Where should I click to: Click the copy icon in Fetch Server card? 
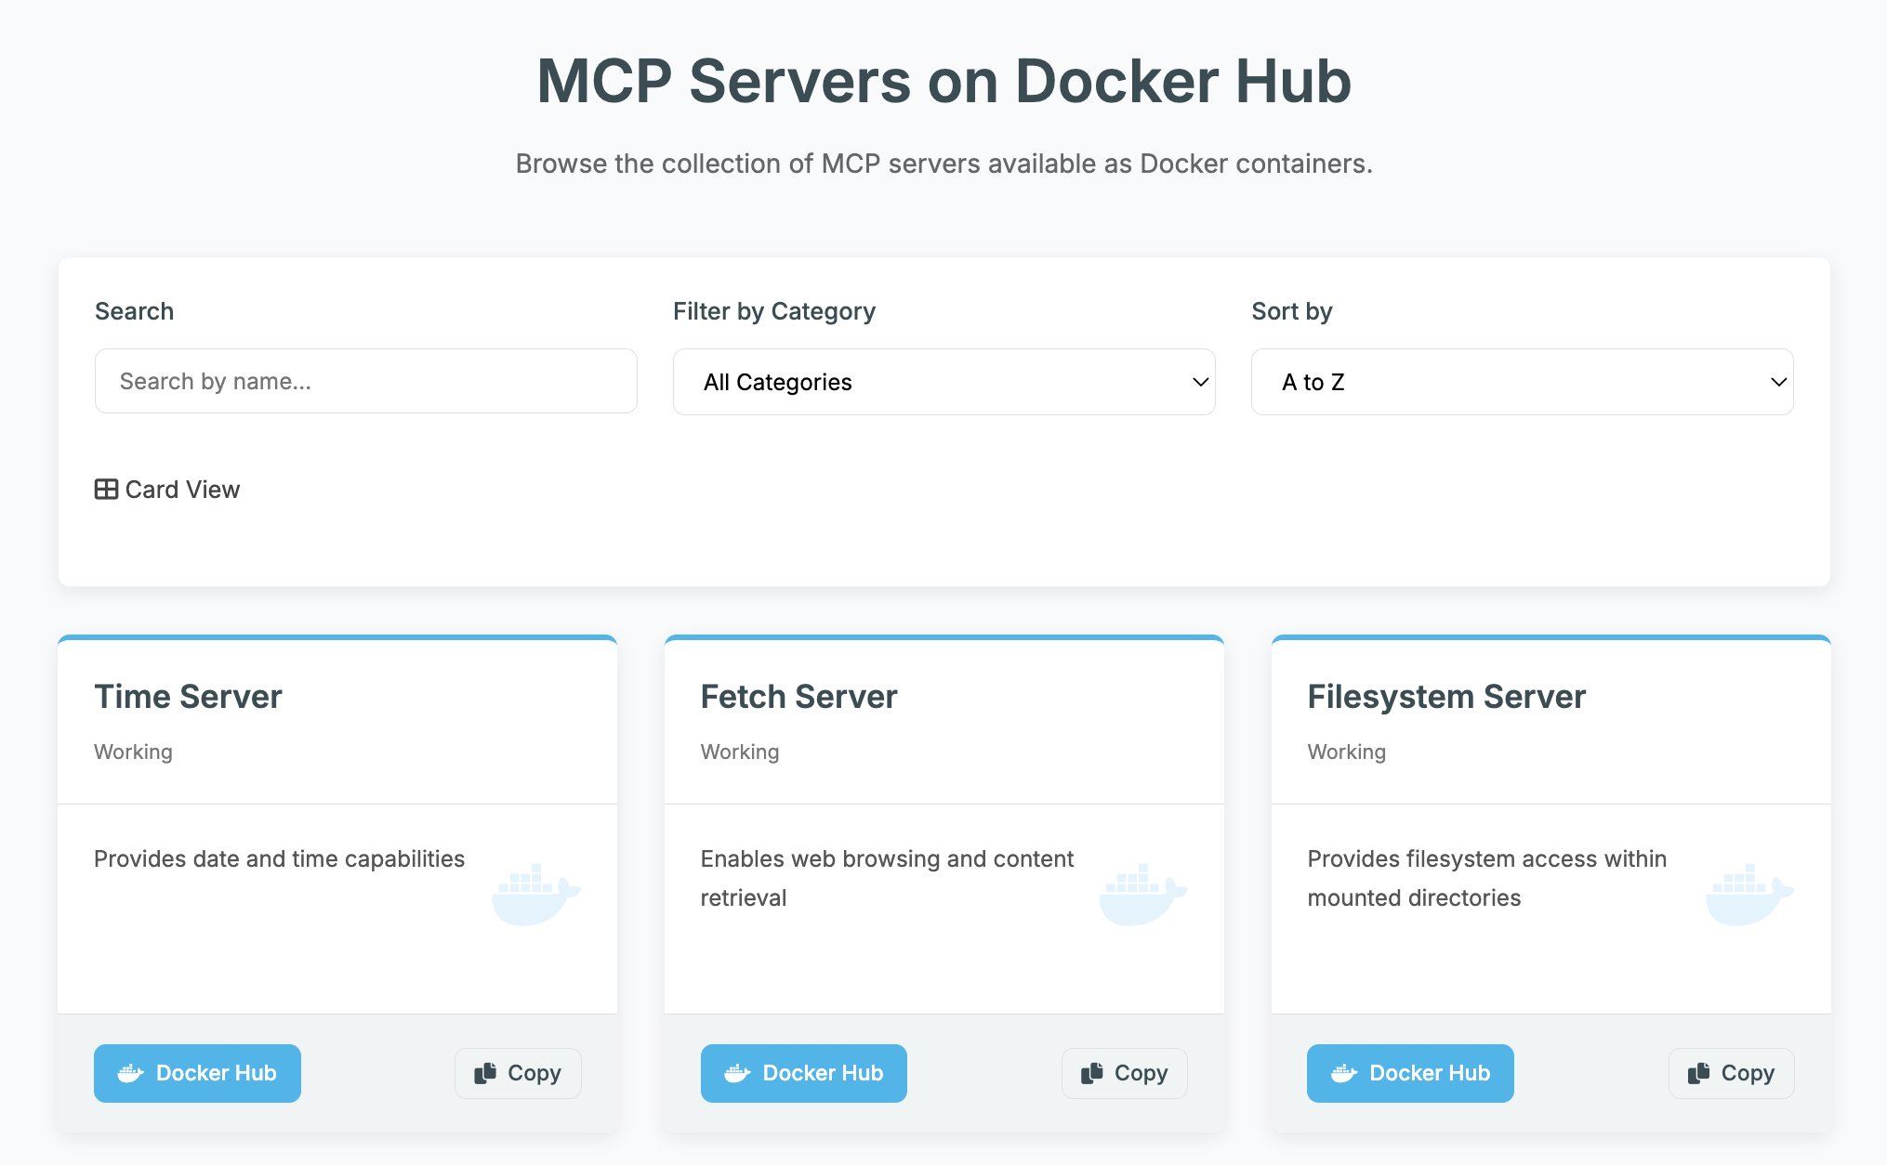[x=1092, y=1074]
